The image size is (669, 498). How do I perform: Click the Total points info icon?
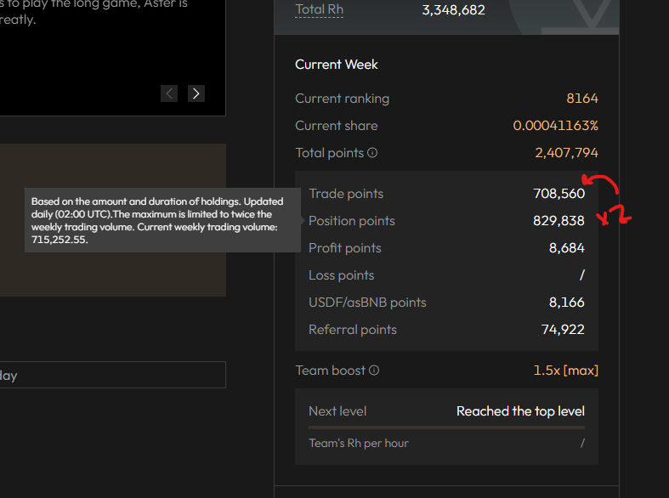coord(372,153)
